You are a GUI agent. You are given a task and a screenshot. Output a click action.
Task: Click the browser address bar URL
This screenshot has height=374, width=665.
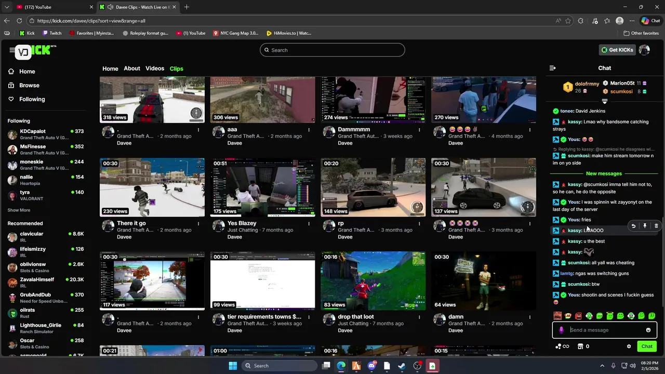tap(91, 21)
